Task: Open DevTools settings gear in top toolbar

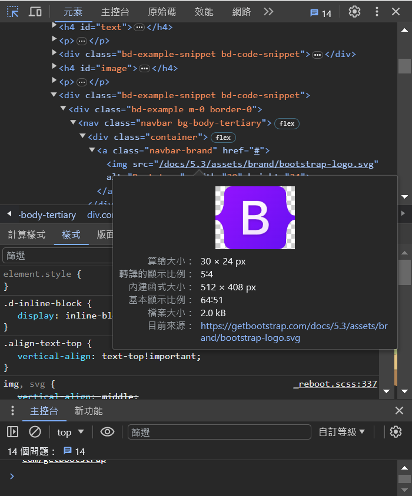Action: (x=354, y=12)
